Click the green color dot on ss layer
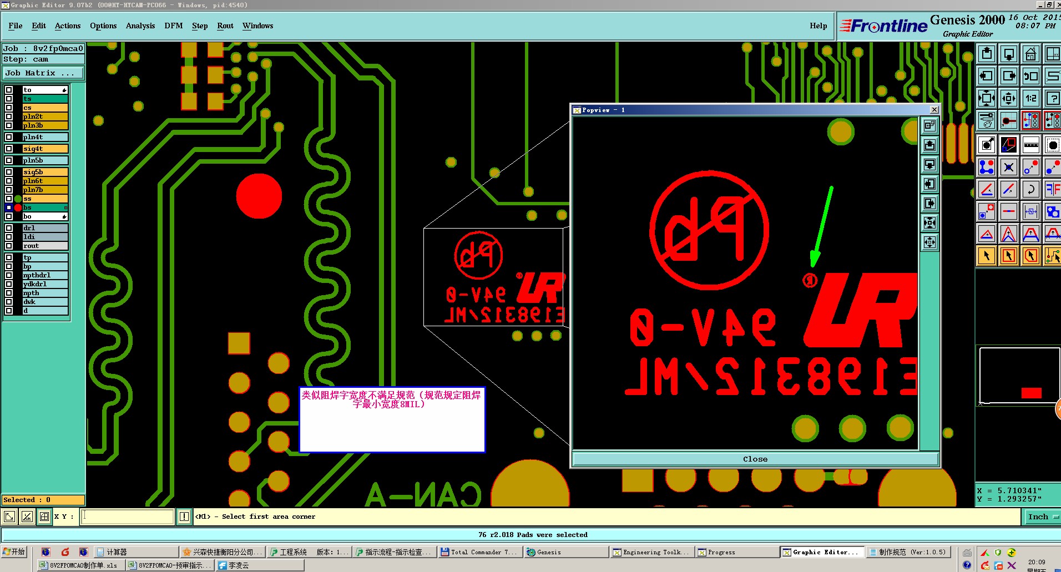This screenshot has width=1061, height=572. pyautogui.click(x=18, y=199)
